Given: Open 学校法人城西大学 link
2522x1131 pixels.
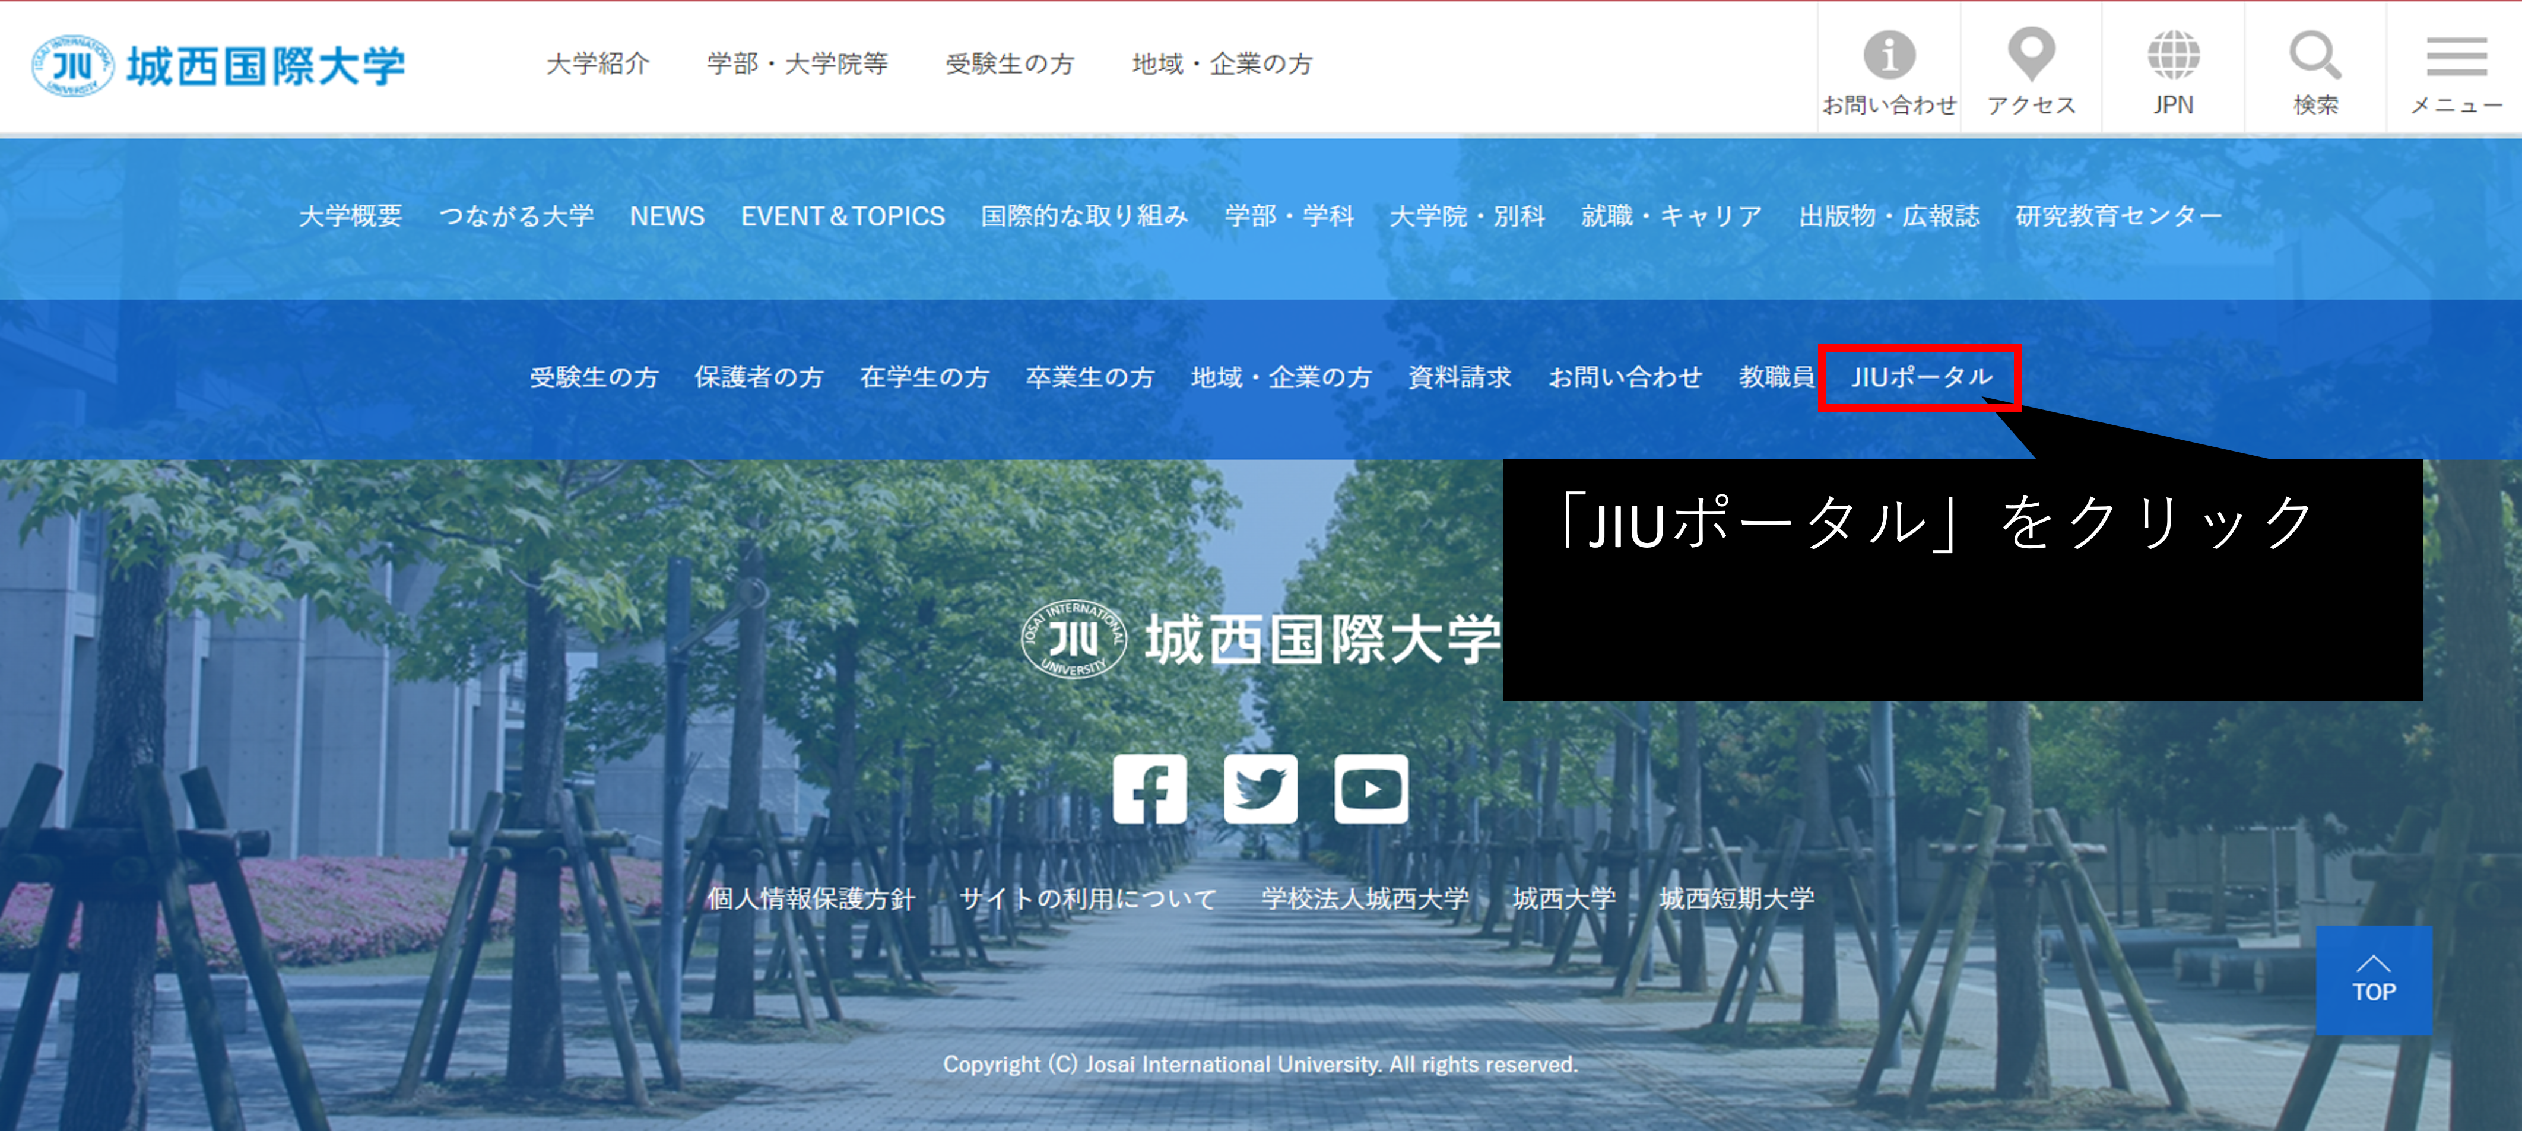Looking at the screenshot, I should [x=1365, y=898].
